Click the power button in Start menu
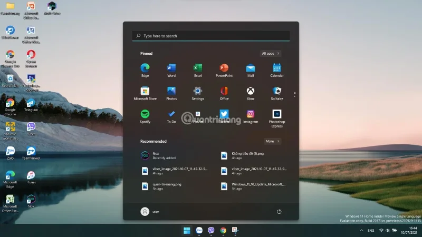The height and width of the screenshot is (237, 422). click(279, 212)
